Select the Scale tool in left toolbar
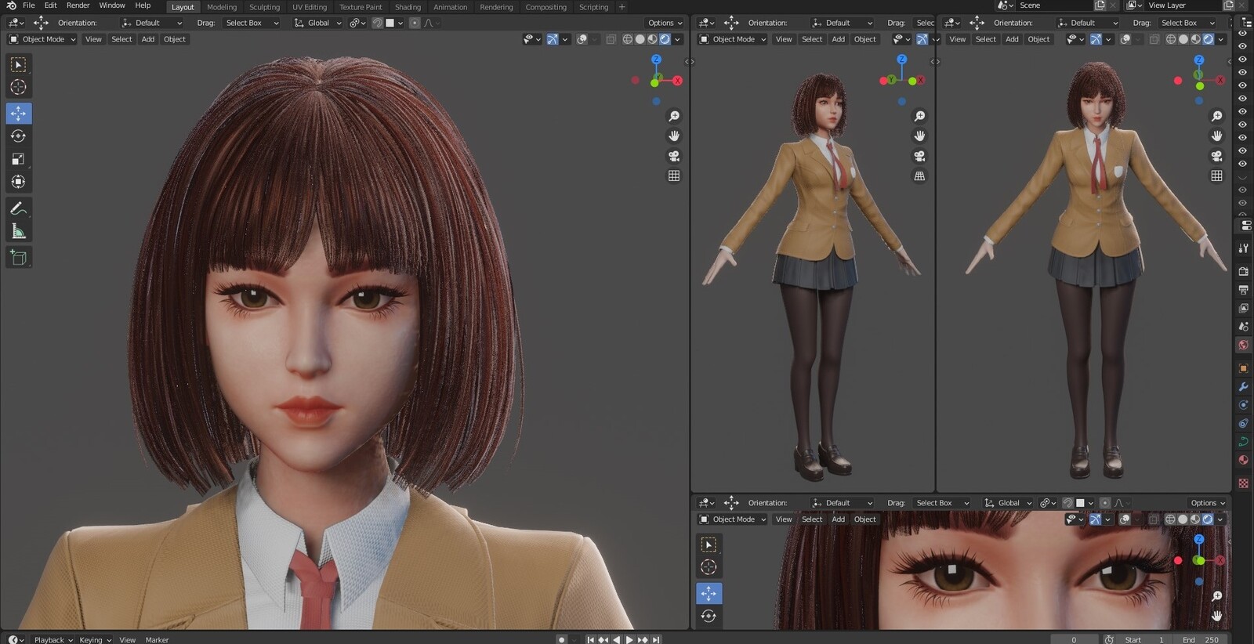 click(x=18, y=159)
